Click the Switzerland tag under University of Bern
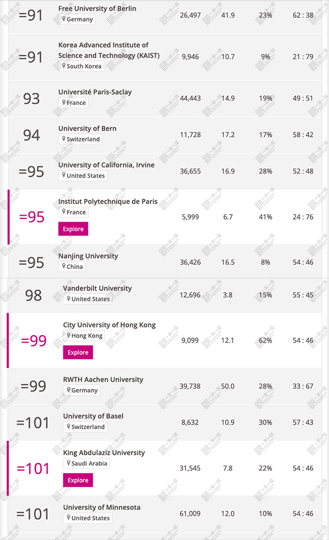This screenshot has height=540, width=329. pos(80,139)
